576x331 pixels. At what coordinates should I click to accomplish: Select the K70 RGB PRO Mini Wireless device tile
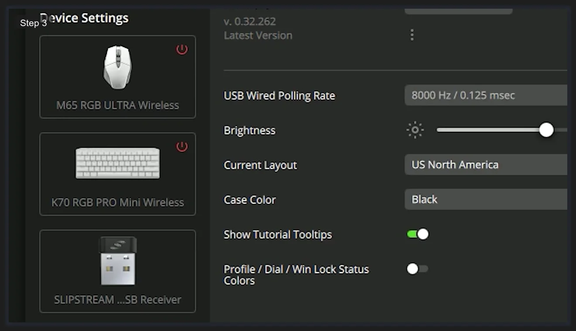117,174
